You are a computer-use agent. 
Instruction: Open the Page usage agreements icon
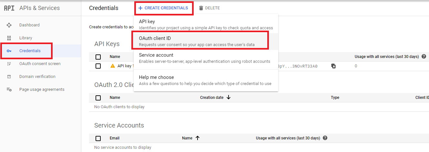click(9, 90)
